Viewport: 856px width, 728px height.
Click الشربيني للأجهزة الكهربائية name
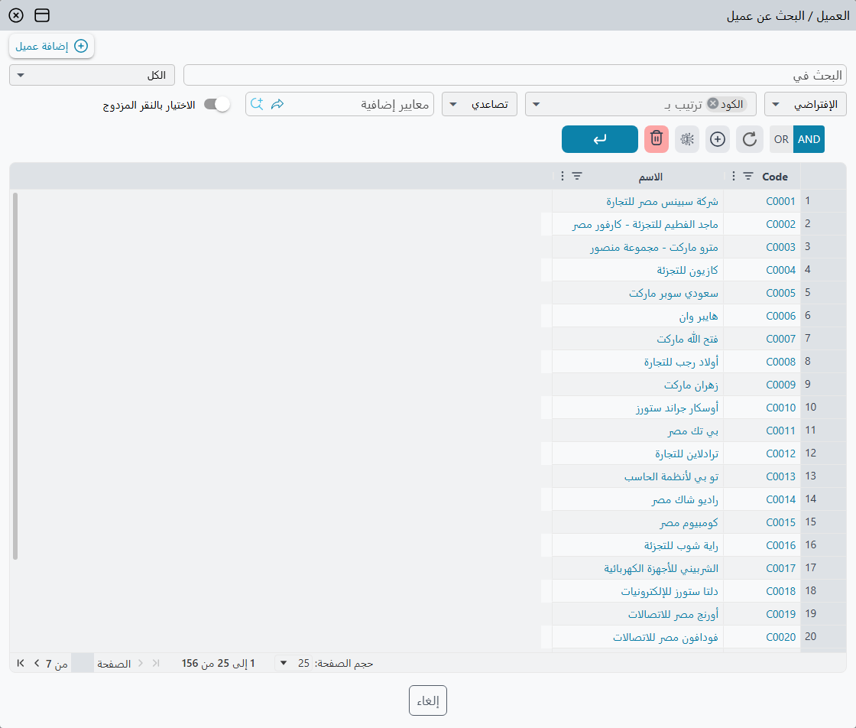(x=661, y=568)
